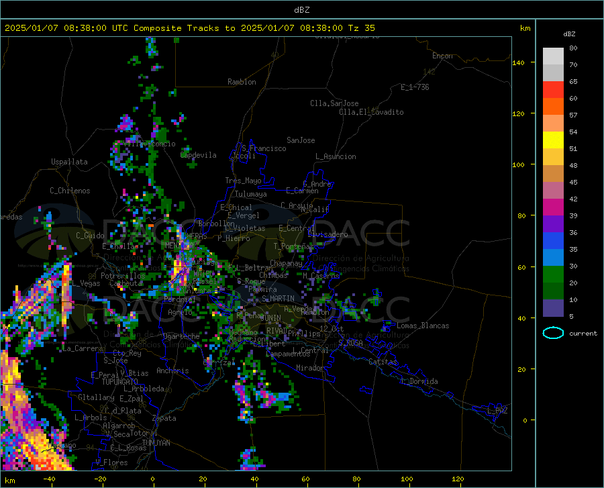Image resolution: width=604 pixels, height=488 pixels.
Task: Click the Divisadero map label
Action: [x=328, y=234]
